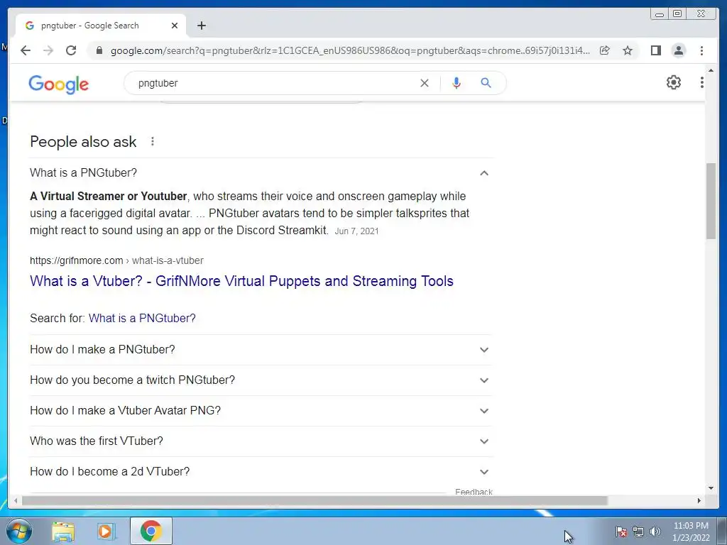Viewport: 727px width, 545px height.
Task: Click the share page icon in address bar
Action: tap(605, 50)
